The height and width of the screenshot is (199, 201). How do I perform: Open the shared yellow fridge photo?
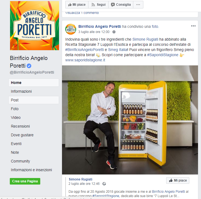pos(130,120)
